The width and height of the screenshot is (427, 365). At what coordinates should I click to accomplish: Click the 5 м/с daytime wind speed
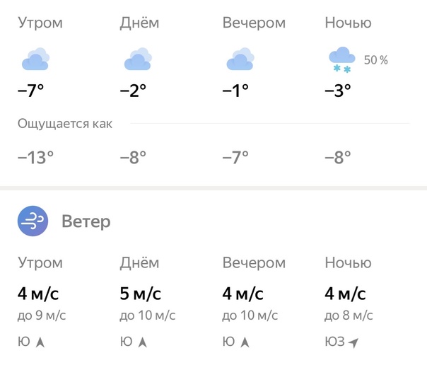click(x=141, y=293)
